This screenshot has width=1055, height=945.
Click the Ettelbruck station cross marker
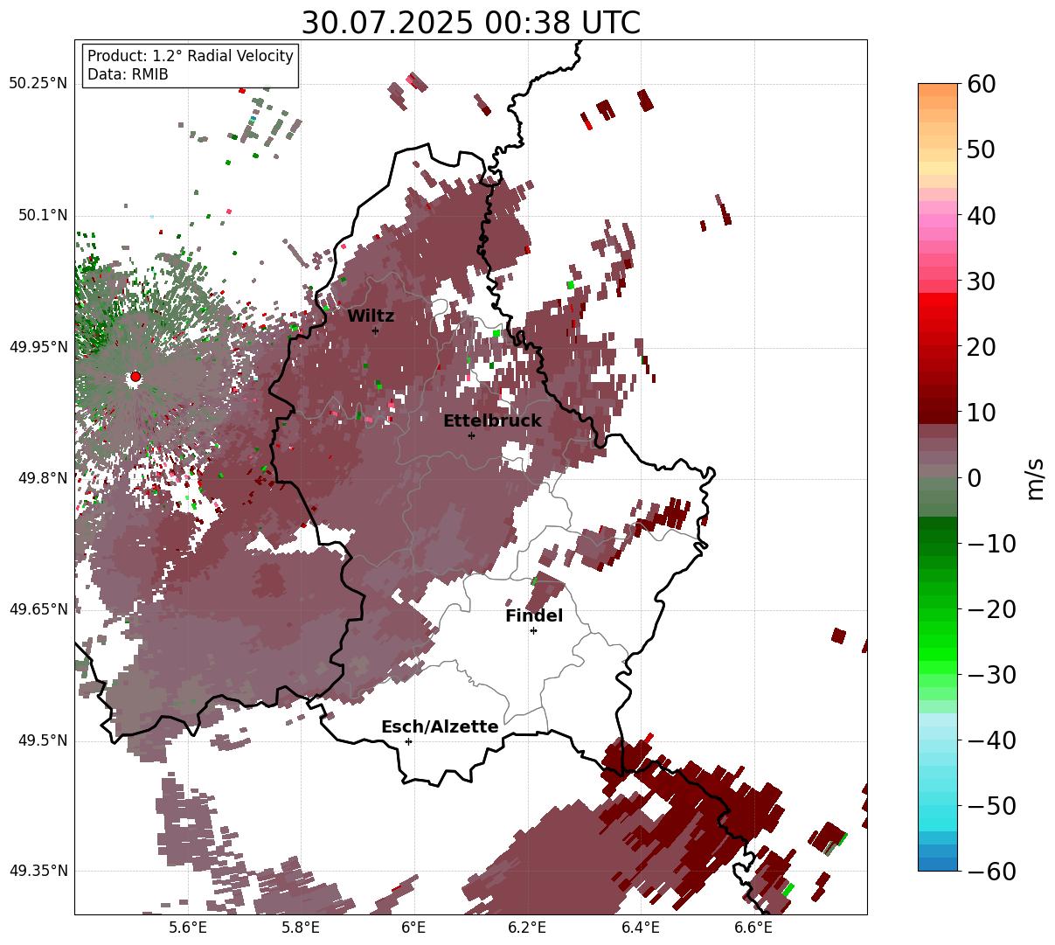471,435
